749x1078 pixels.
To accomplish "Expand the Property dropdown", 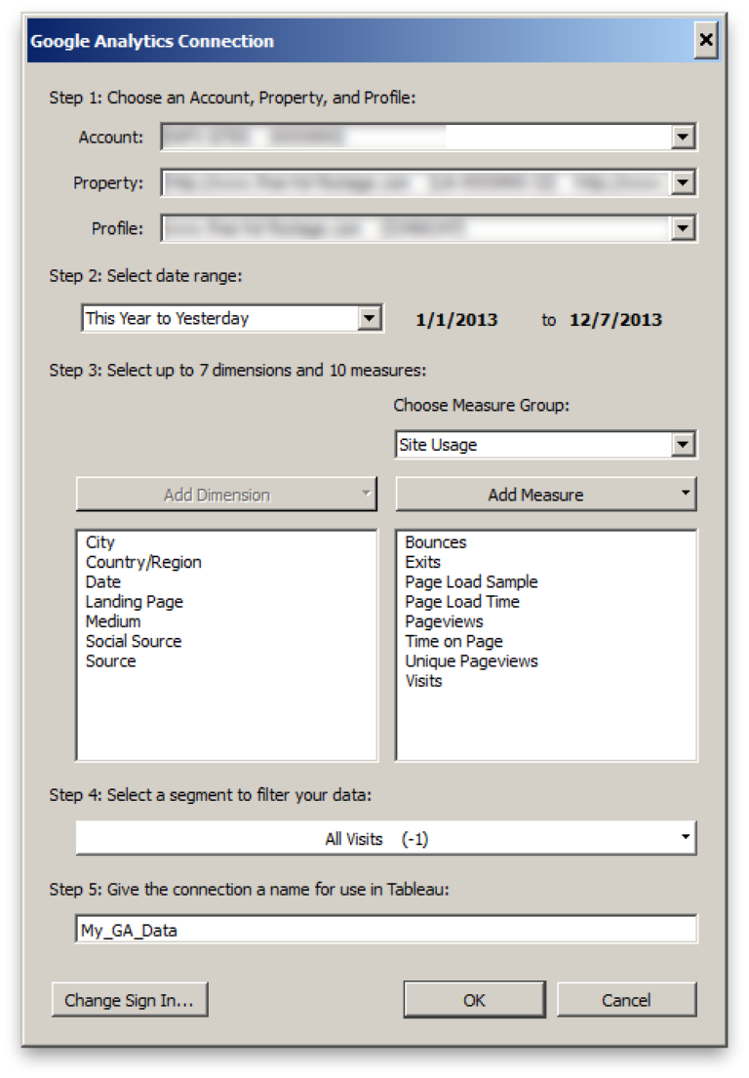I will (x=684, y=182).
